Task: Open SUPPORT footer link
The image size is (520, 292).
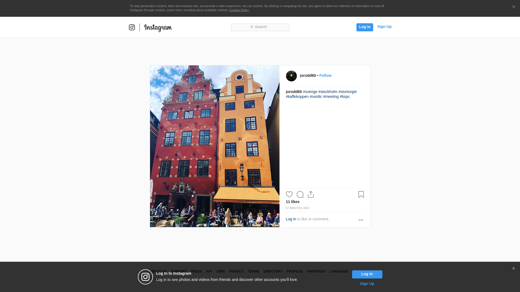Action: pos(179,271)
